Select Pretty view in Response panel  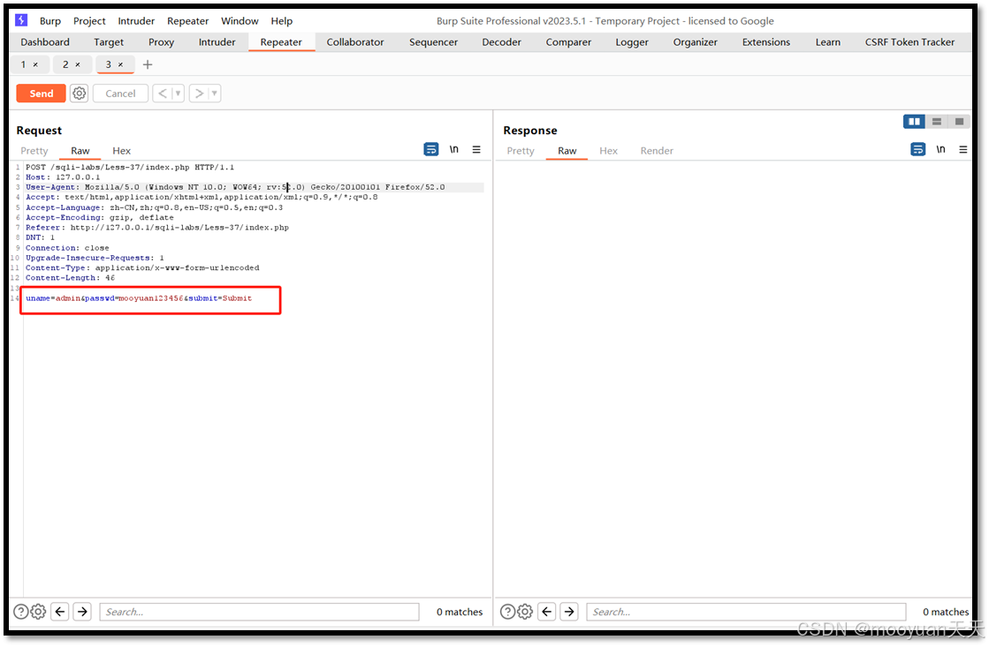521,151
